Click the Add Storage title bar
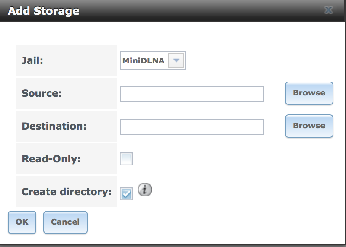The image size is (346, 247). coord(172,10)
